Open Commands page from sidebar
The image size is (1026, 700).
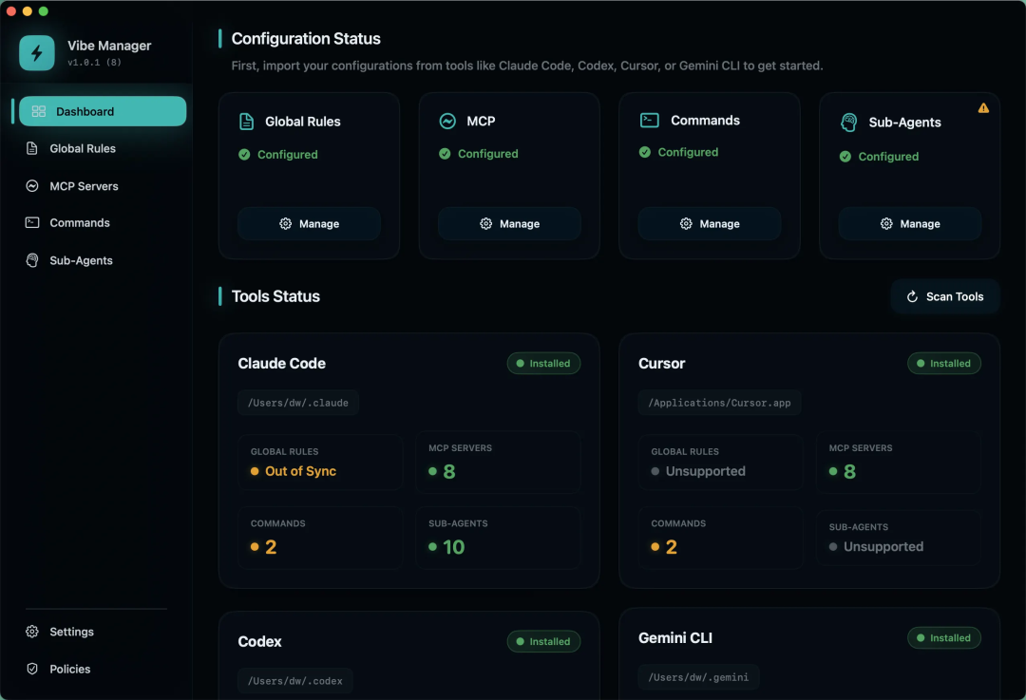[x=80, y=223]
